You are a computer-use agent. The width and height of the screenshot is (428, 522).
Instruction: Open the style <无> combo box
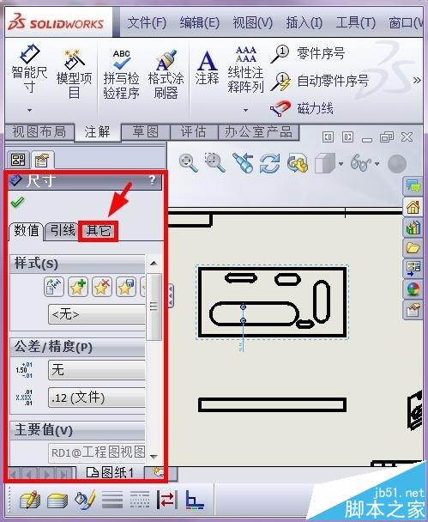(x=97, y=314)
